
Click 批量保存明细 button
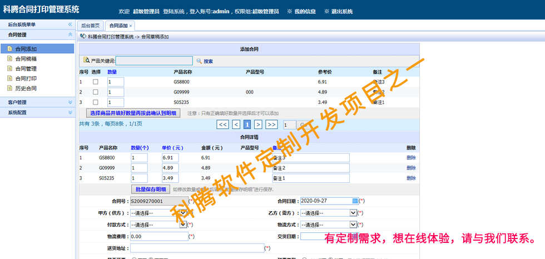pos(151,189)
